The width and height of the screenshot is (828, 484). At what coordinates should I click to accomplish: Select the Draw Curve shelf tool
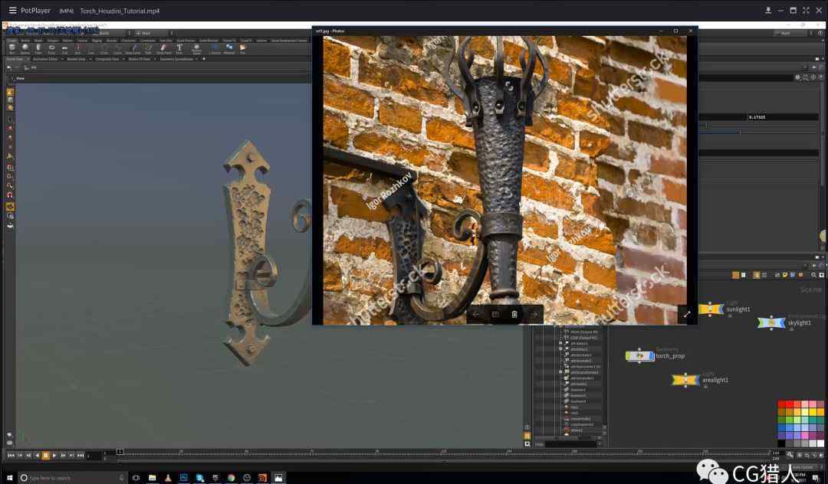[x=133, y=48]
